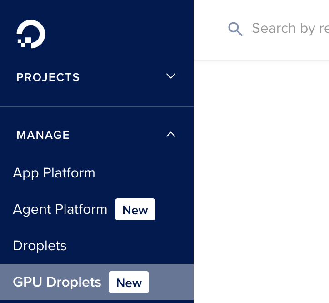Click the downward arrow next to Projects
The width and height of the screenshot is (329, 303).
(x=171, y=76)
